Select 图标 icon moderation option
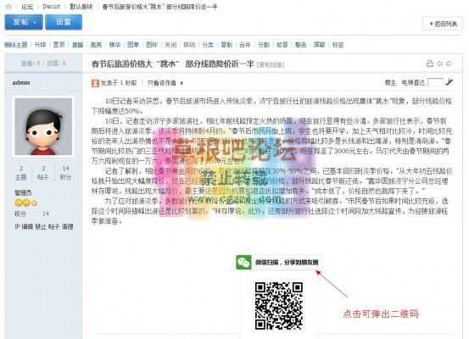The image size is (469, 339). pyautogui.click(x=152, y=45)
